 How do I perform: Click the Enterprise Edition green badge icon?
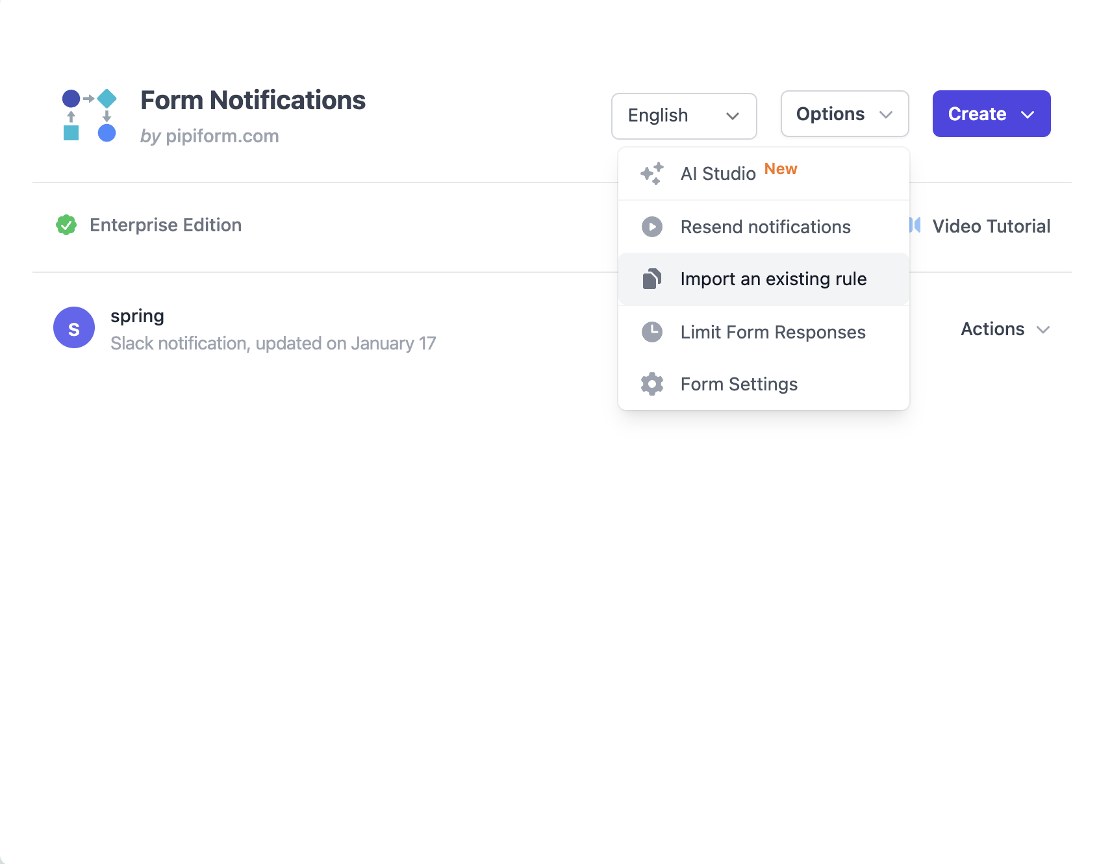pos(67,225)
